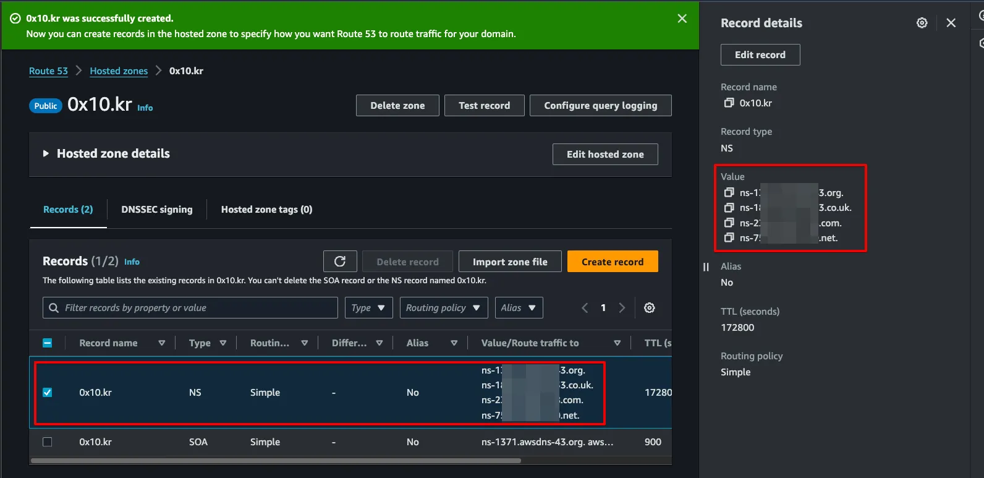Click the TTL value 172800 in Record details
Viewport: 984px width, 478px height.
pyautogui.click(x=737, y=328)
